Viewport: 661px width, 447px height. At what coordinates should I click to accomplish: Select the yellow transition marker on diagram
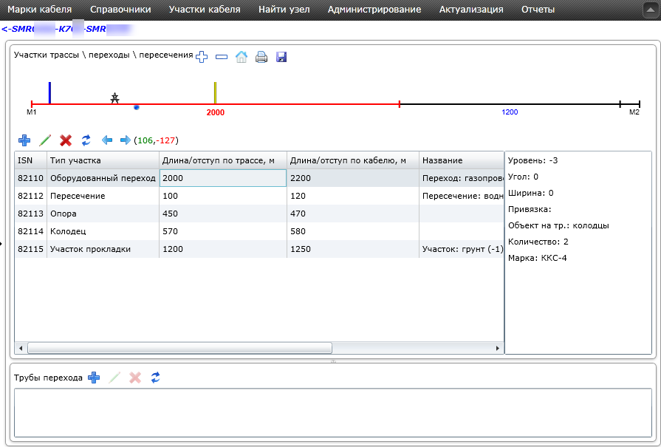[215, 93]
